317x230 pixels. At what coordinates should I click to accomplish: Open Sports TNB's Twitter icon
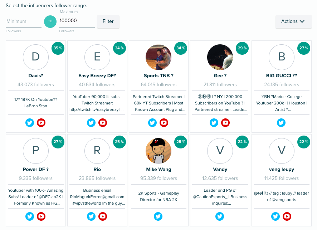coord(152,123)
